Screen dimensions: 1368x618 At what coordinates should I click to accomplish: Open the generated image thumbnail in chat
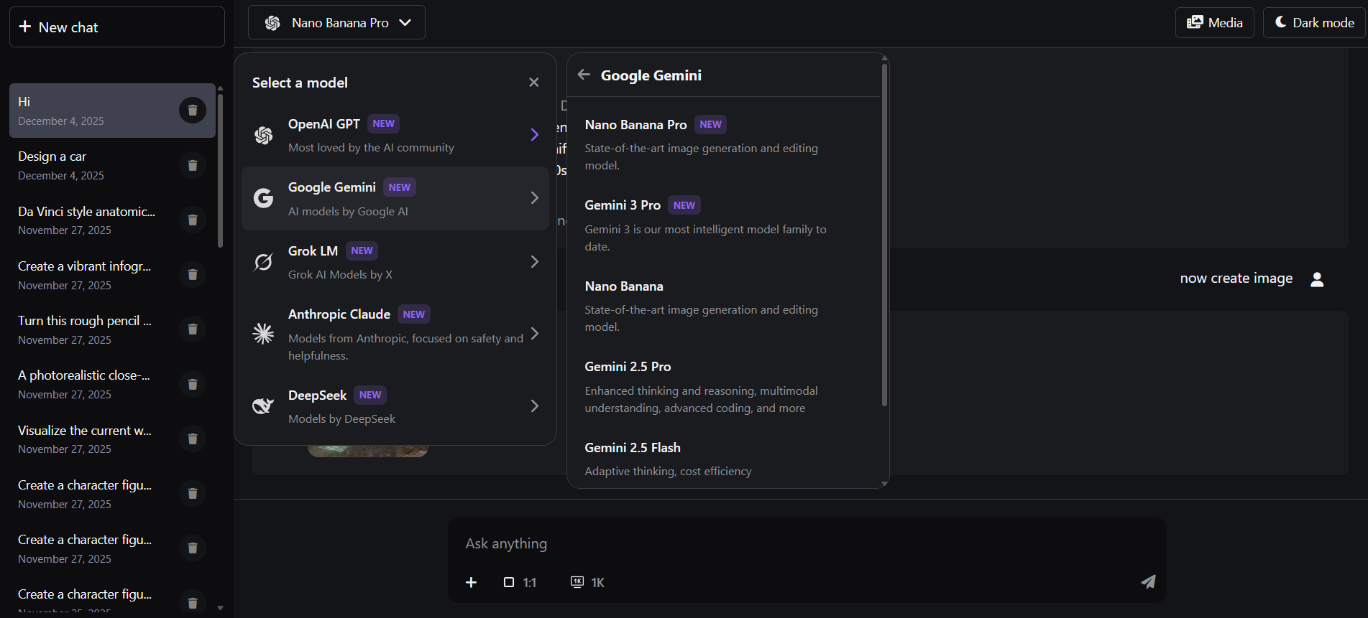coord(368,451)
